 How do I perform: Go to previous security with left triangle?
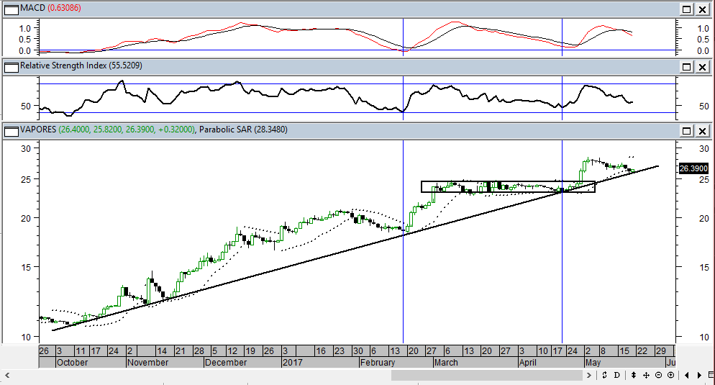tap(687, 375)
